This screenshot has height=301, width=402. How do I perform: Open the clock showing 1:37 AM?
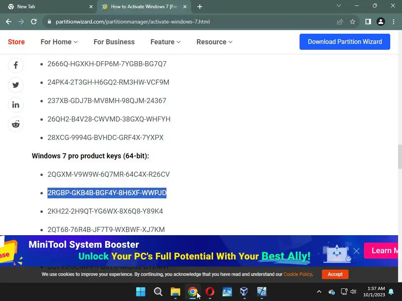(x=374, y=292)
